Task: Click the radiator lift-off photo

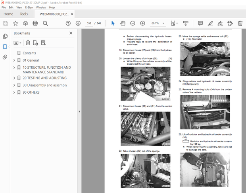Action: pyautogui.click(x=205, y=170)
